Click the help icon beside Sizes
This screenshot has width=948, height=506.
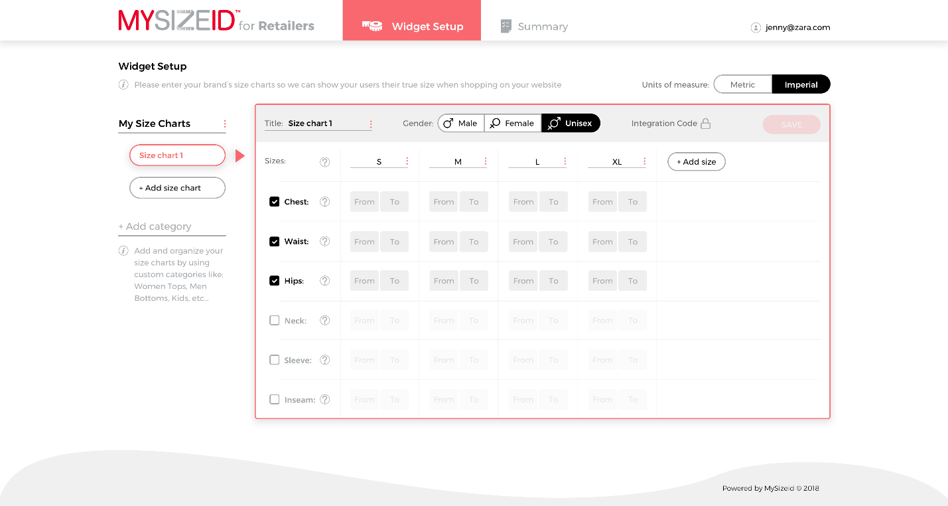(x=324, y=162)
